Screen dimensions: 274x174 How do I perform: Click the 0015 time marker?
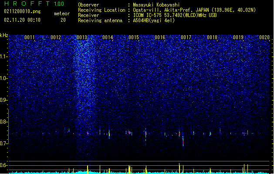click(134, 37)
